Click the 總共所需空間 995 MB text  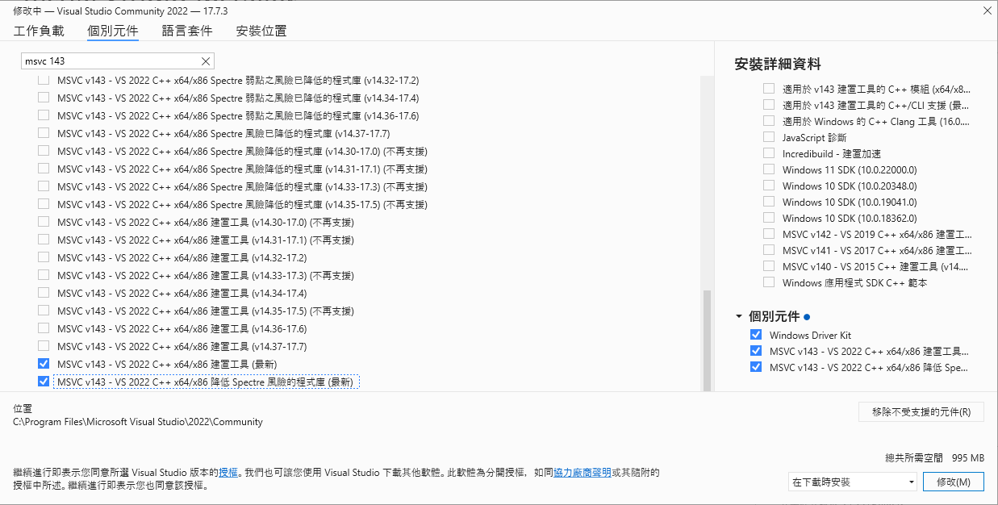click(x=934, y=457)
